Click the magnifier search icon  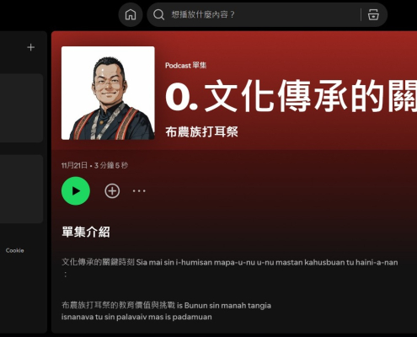pyautogui.click(x=158, y=14)
